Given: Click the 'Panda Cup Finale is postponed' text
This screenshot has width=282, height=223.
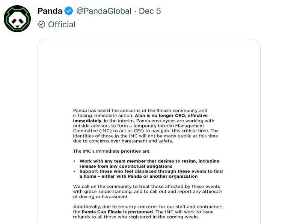Looking at the screenshot, I should click(x=118, y=212).
